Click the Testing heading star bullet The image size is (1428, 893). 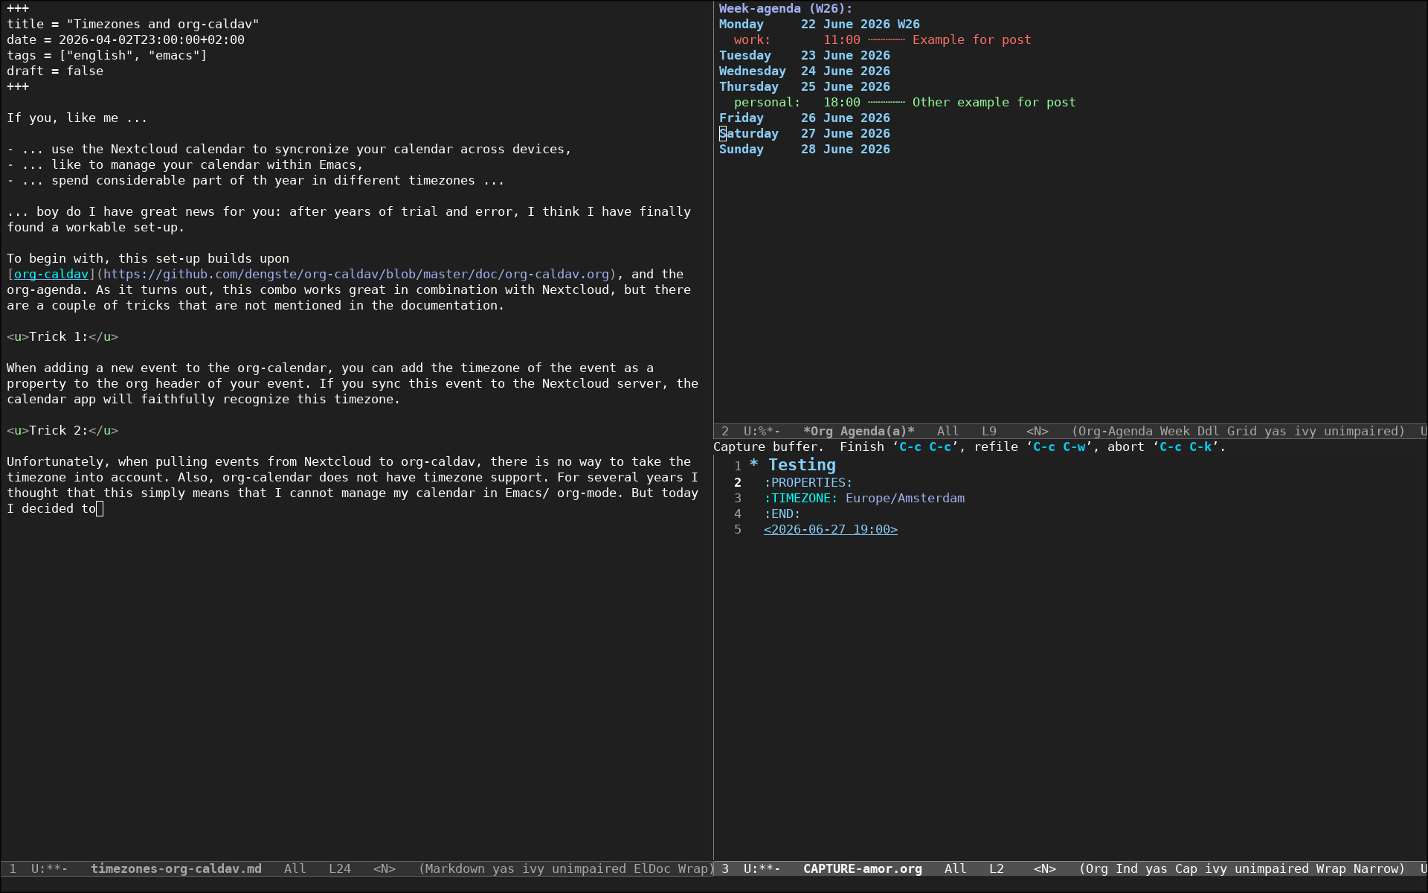(754, 465)
